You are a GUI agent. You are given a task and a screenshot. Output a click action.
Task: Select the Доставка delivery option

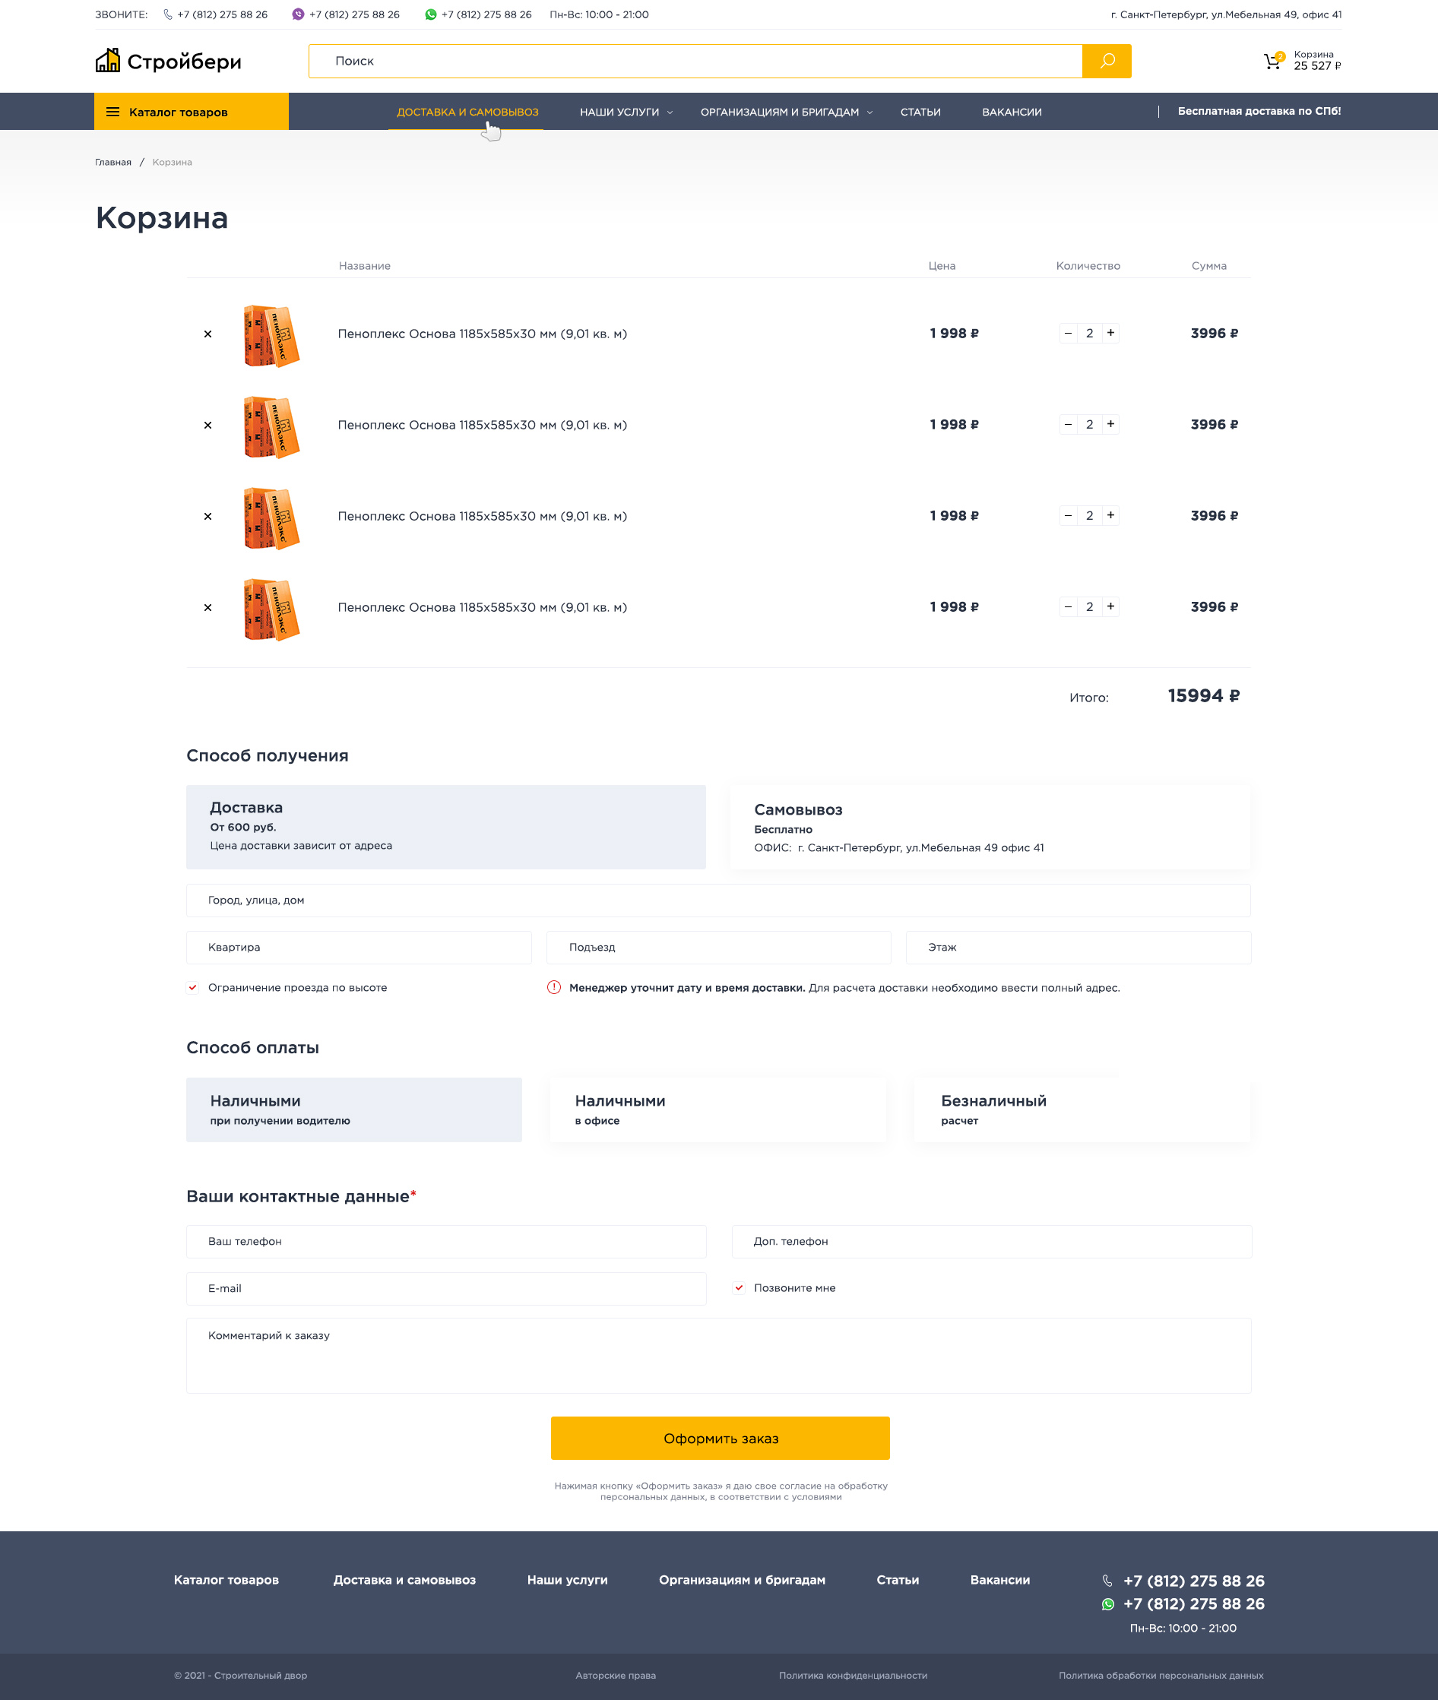pos(446,827)
